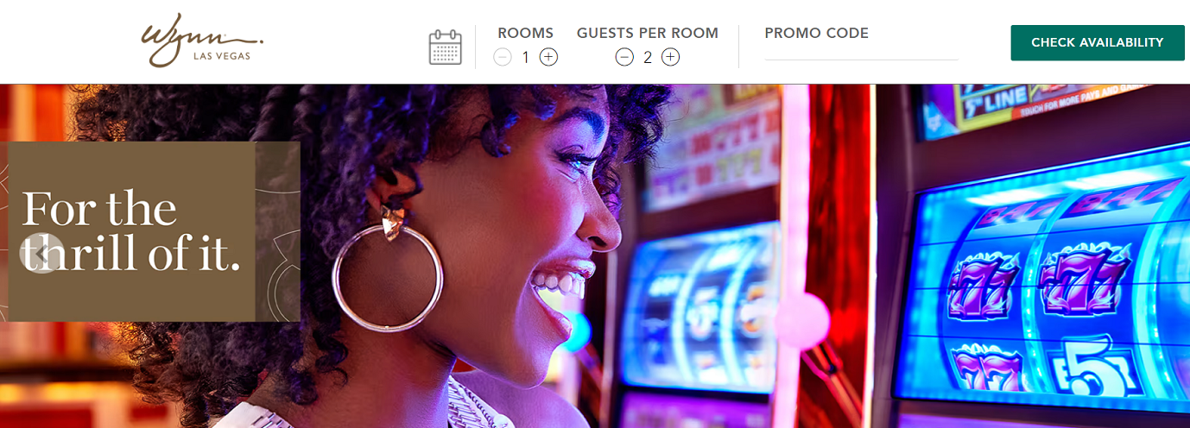Click the GUESTS PER ROOM label
Screen dimensions: 1190x428
pos(648,34)
